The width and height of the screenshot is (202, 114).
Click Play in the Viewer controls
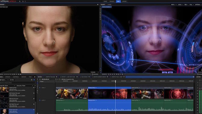click(120, 74)
